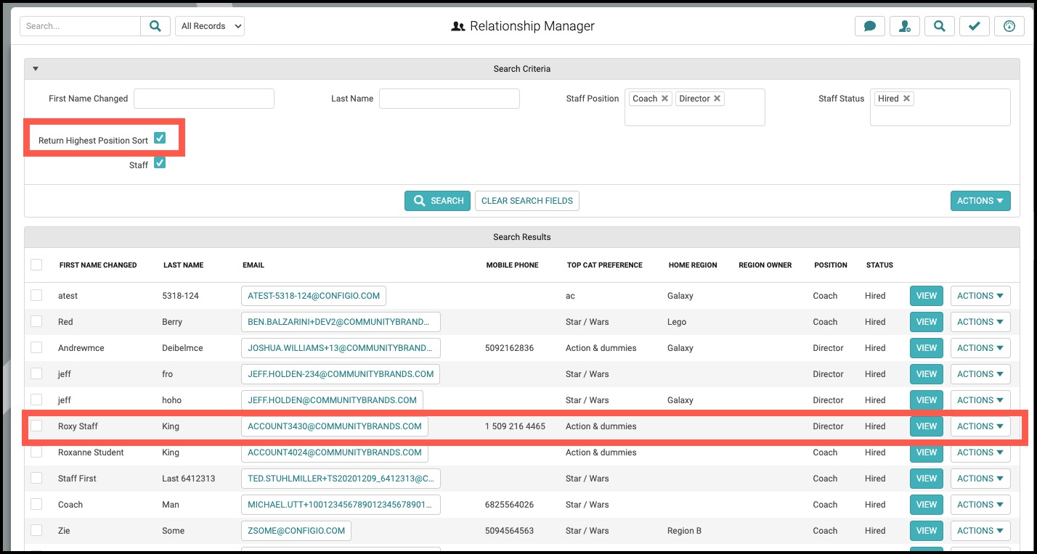The image size is (1037, 554).
Task: Select the checkbox for Roxy Staff King
Action: (x=36, y=426)
